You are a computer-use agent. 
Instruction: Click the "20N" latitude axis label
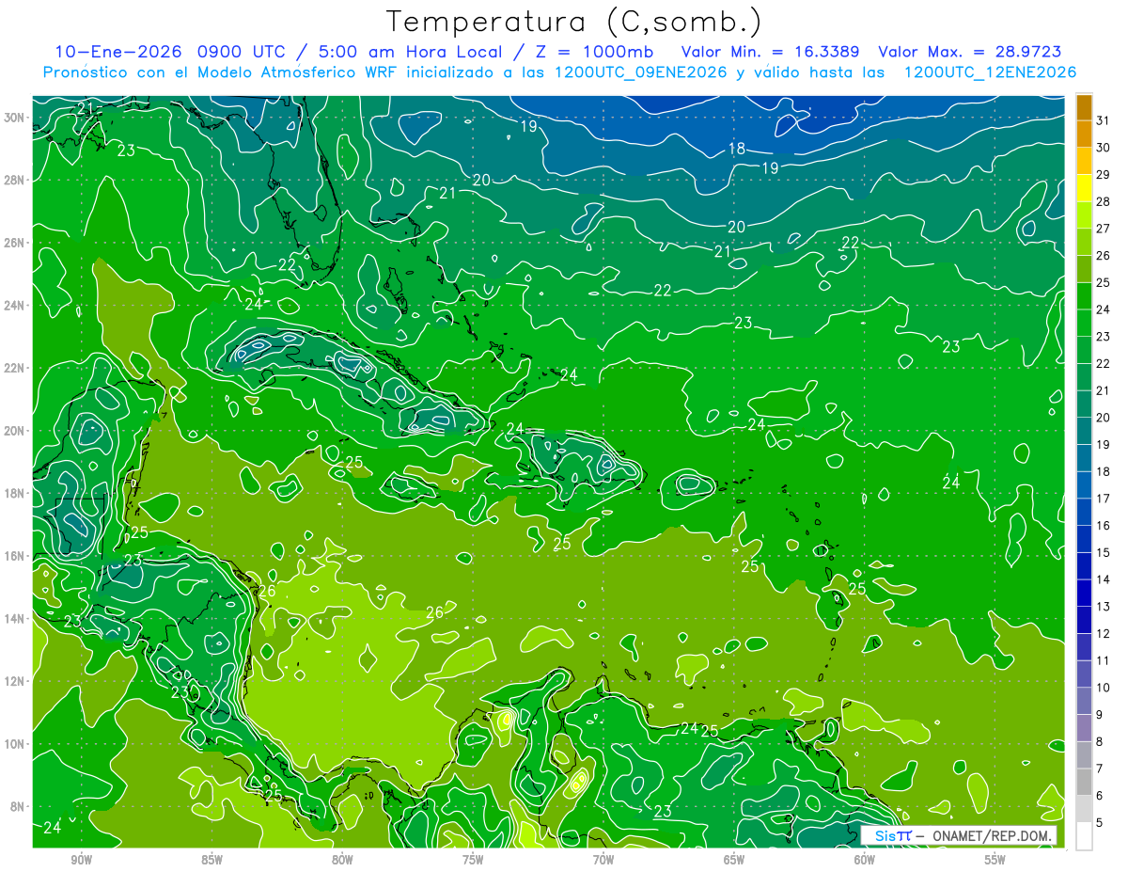pyautogui.click(x=15, y=430)
